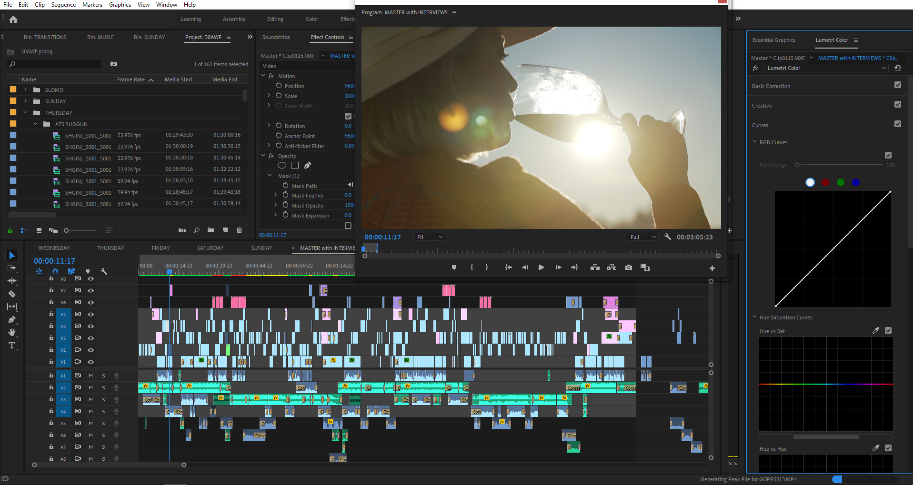913x485 pixels.
Task: Toggle Snap in timeline
Action: 55,271
